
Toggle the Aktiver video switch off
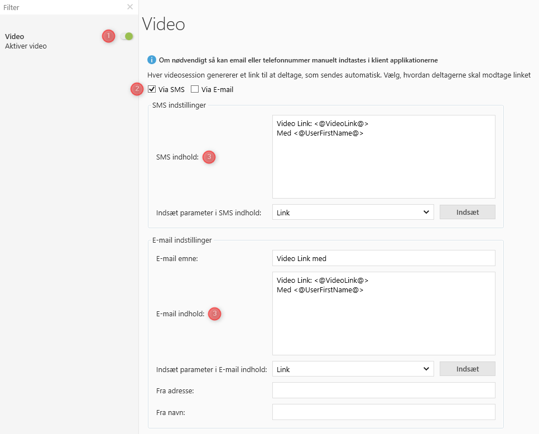tap(127, 36)
